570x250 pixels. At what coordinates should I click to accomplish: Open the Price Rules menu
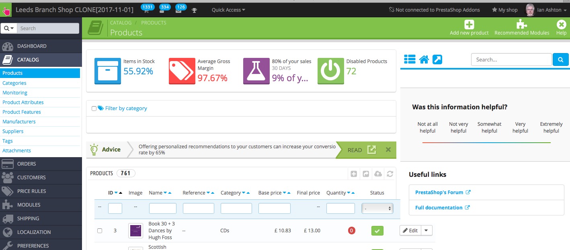41,191
